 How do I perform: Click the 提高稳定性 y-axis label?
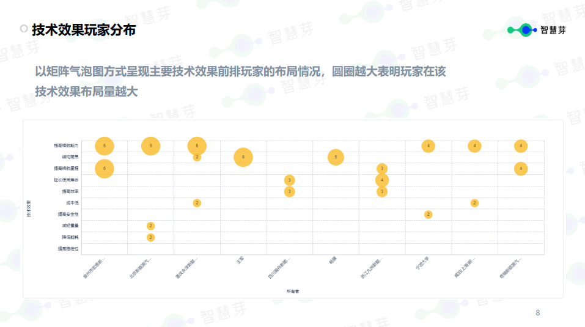(x=68, y=249)
